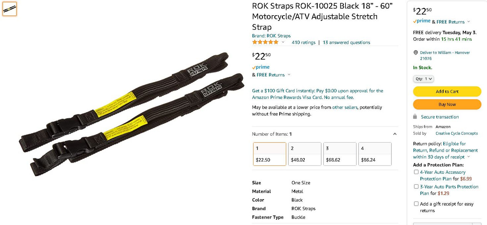The width and height of the screenshot is (487, 225).
Task: Click the Buy Now button
Action: (x=447, y=105)
